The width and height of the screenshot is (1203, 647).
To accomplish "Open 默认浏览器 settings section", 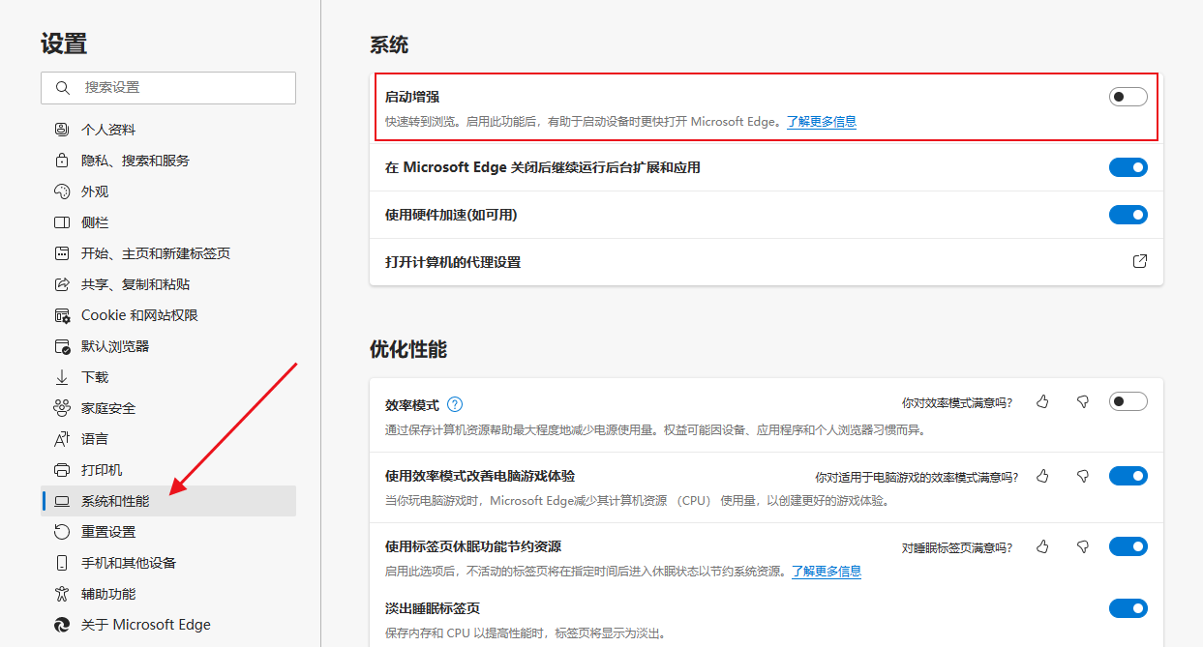I will click(168, 346).
